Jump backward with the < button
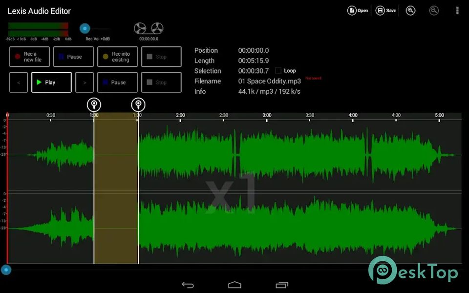Viewport: 469px width, 293px height. pos(19,82)
